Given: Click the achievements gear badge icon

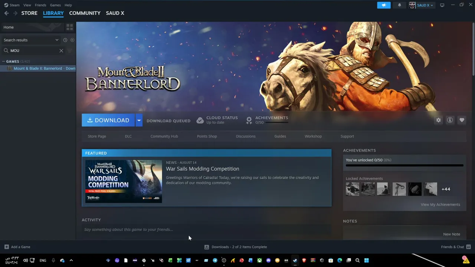Looking at the screenshot, I should tap(249, 120).
